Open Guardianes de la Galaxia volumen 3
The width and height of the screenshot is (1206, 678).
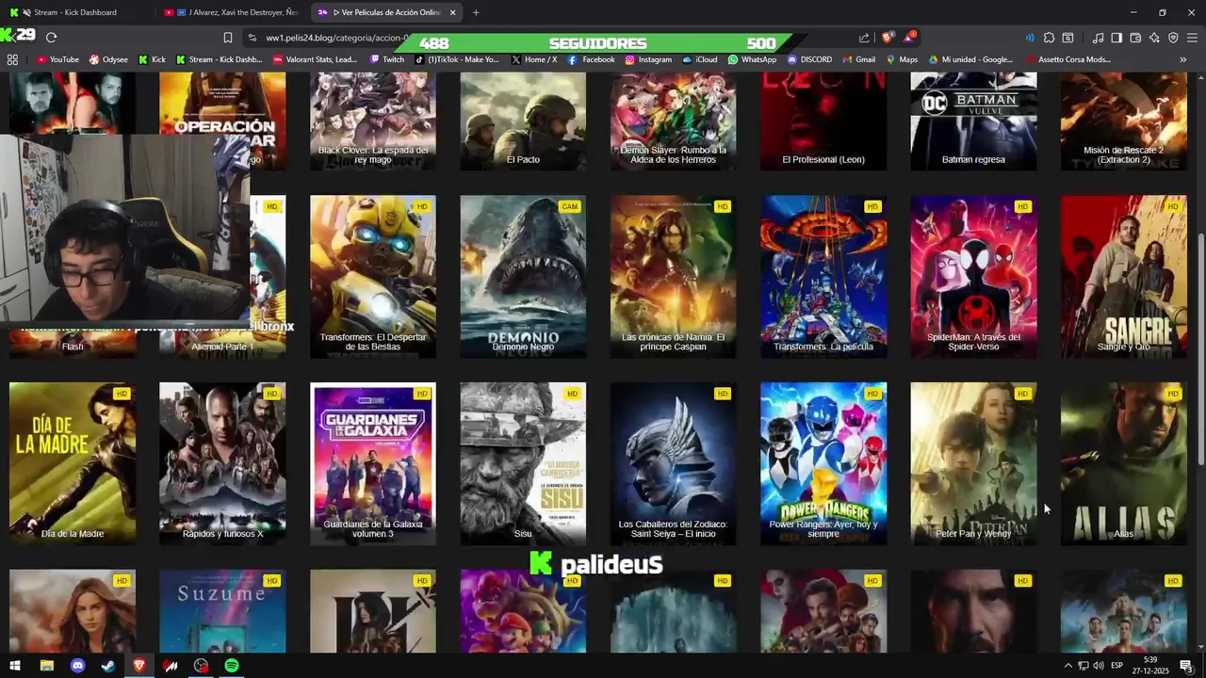click(x=373, y=463)
